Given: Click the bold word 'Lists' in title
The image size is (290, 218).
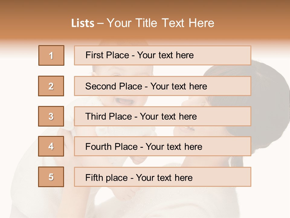Looking at the screenshot, I should [x=83, y=23].
